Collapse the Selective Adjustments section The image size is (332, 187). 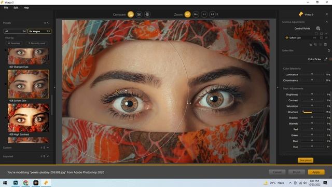[x=327, y=22]
